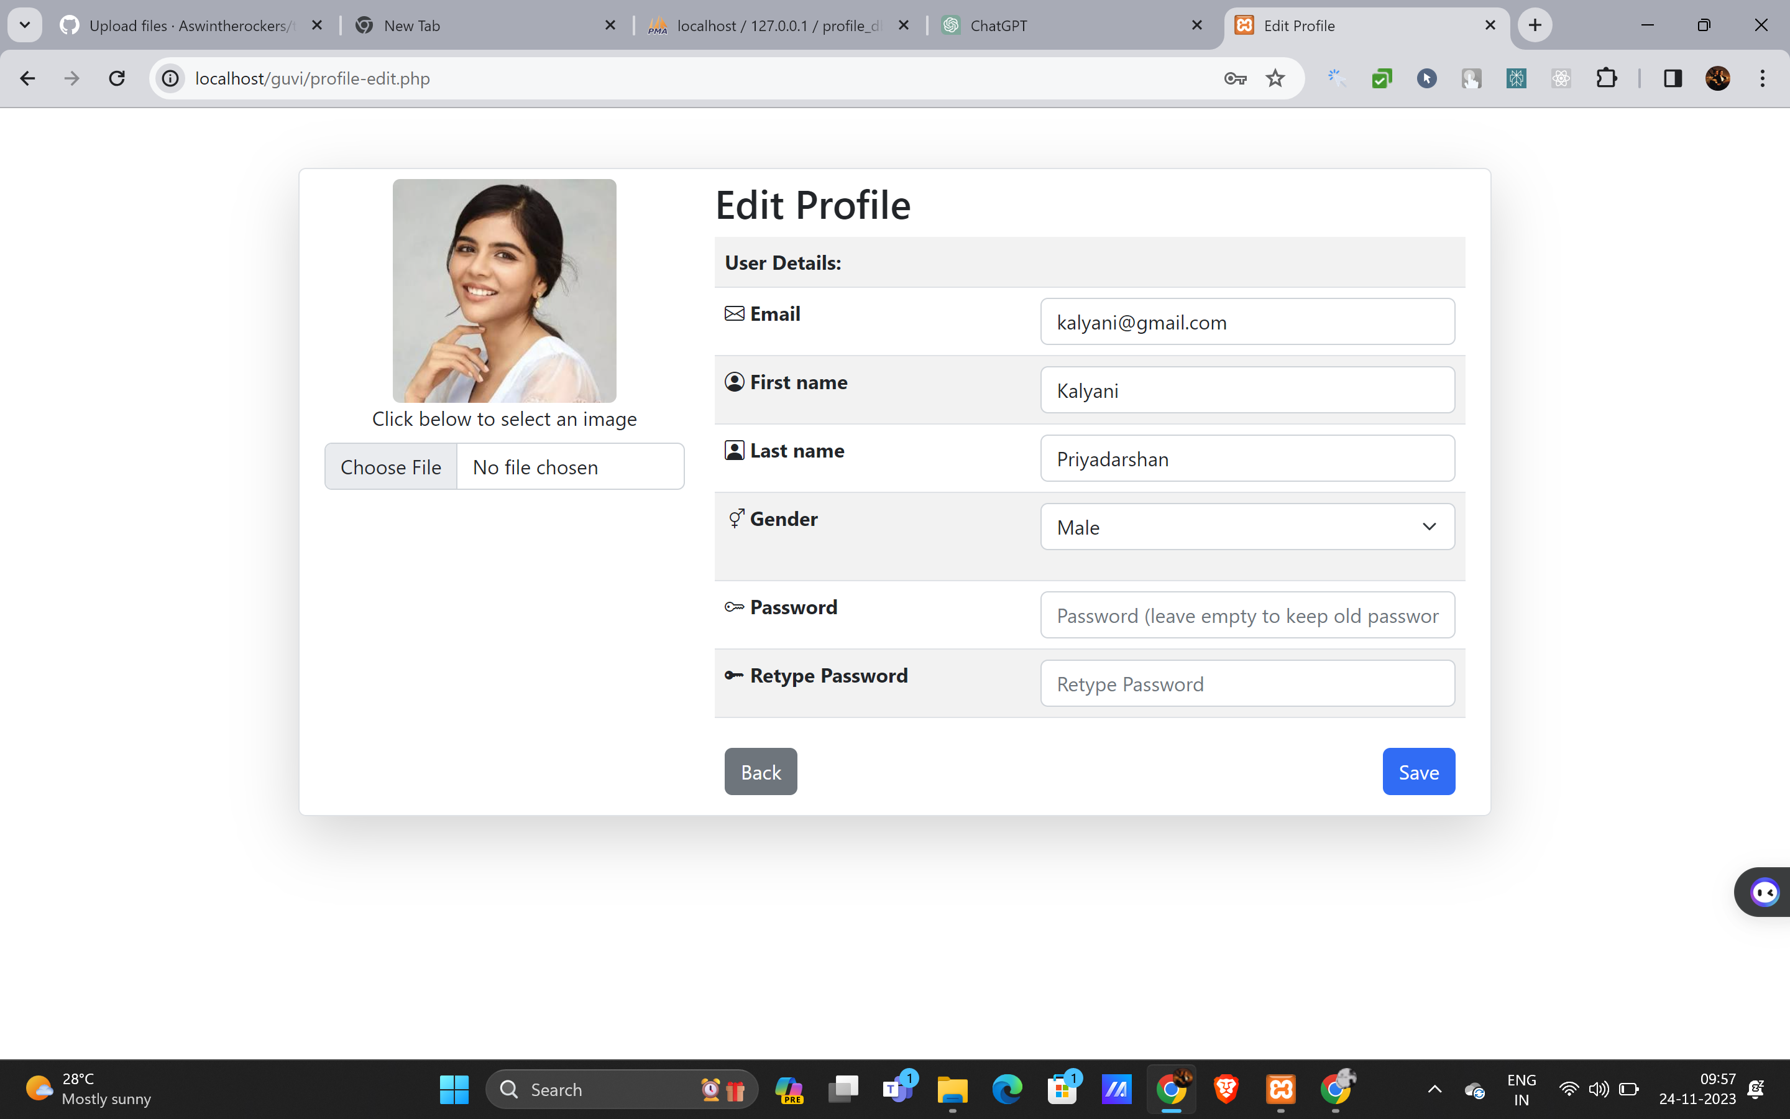Click the Save button

tap(1419, 772)
